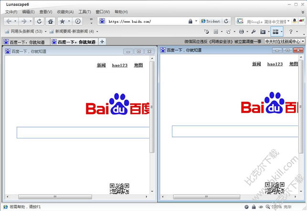307x211 pixels.
Task: Expand the chevron at the menu bar's end
Action: click(x=303, y=12)
